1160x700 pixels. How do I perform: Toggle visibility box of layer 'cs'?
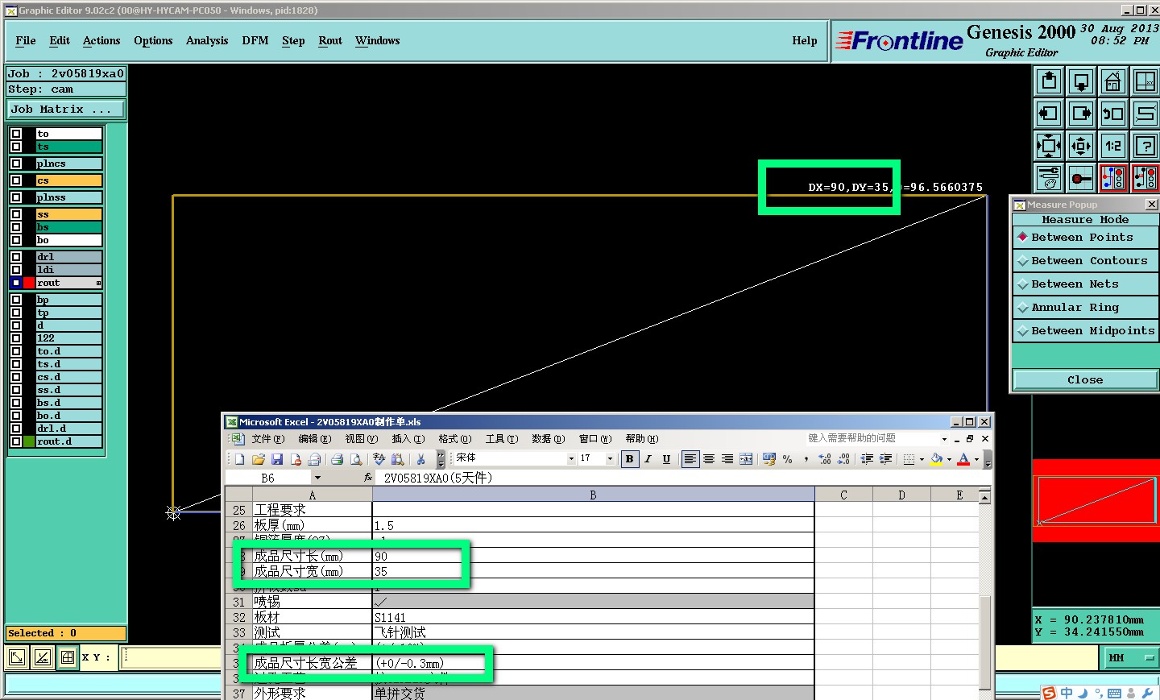coord(16,180)
